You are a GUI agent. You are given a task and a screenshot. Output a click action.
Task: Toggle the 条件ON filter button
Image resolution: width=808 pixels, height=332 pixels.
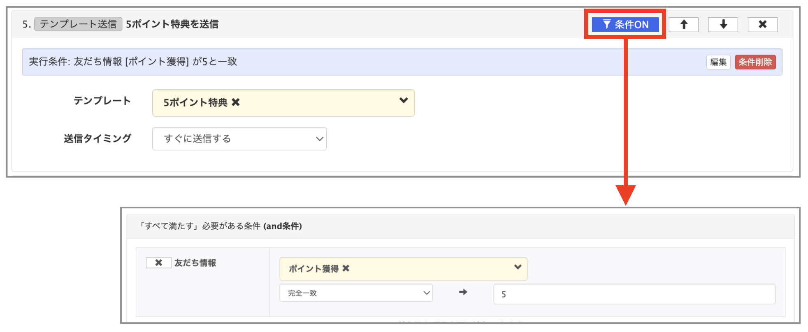625,25
